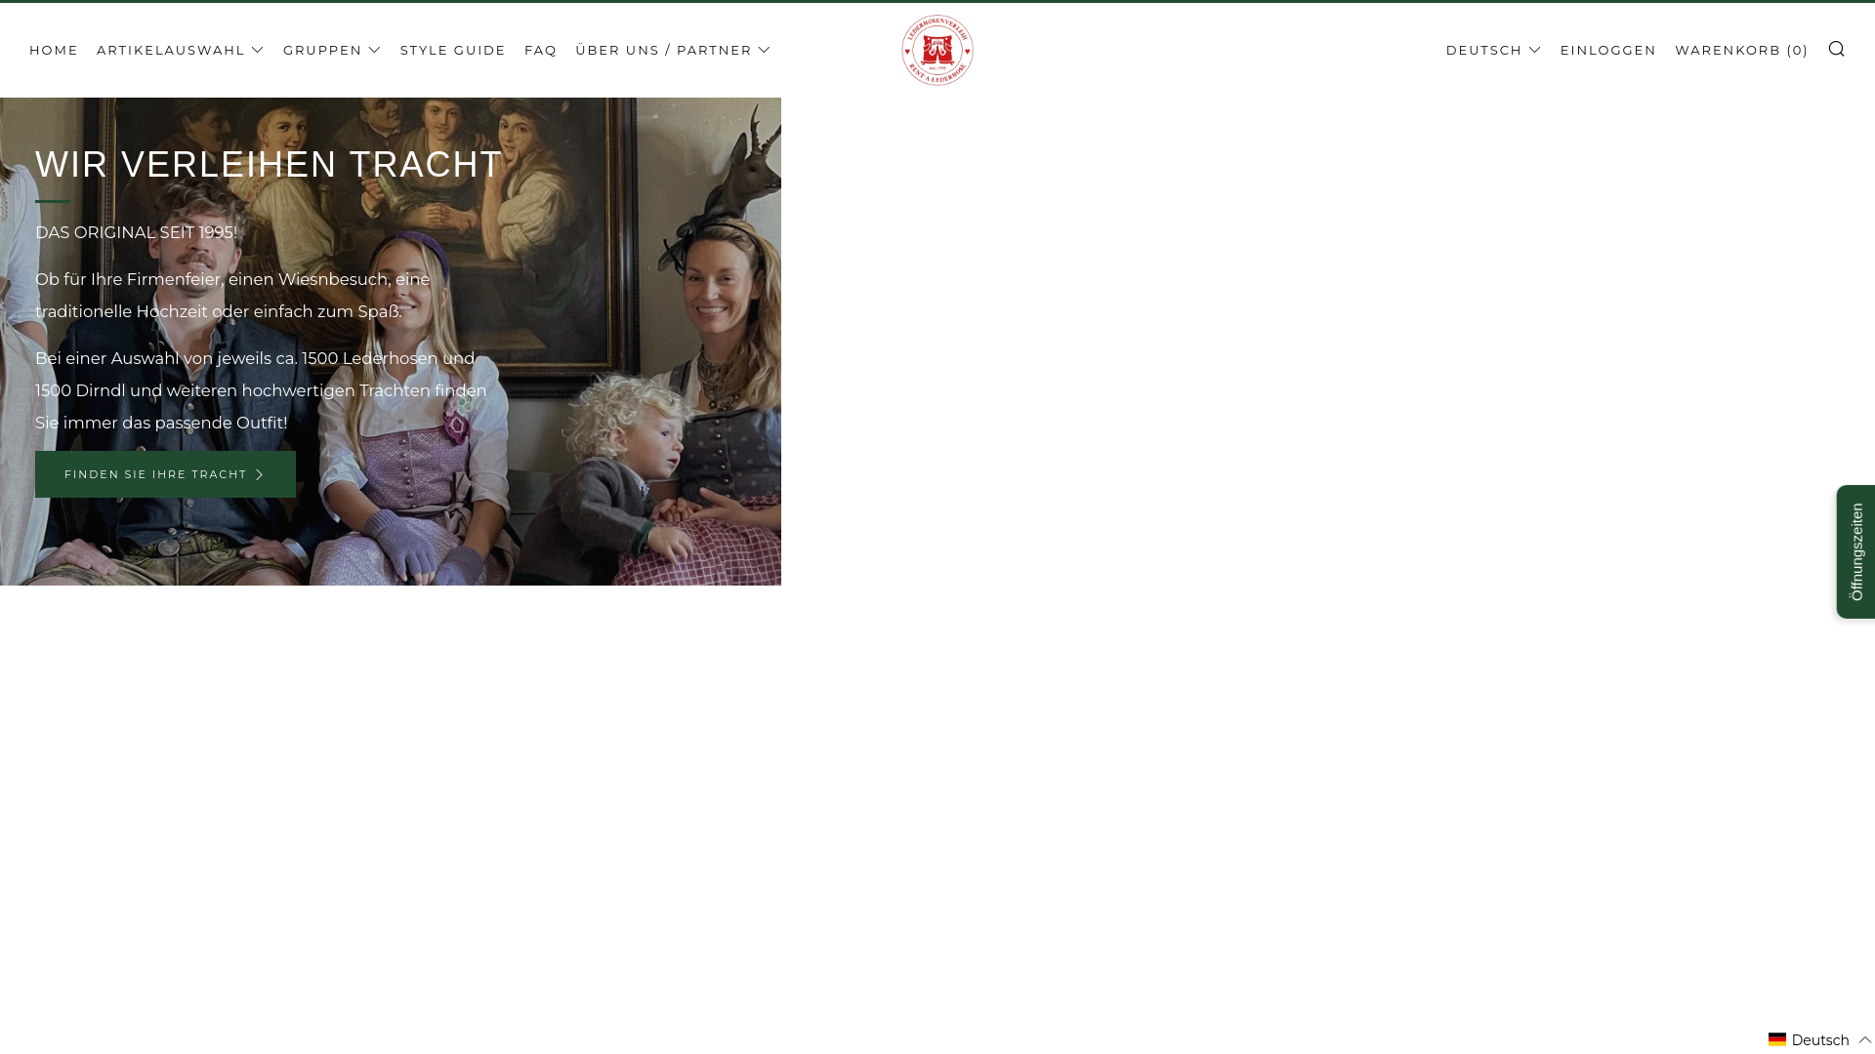
Task: Open the Über Uns / Partner dropdown
Action: [x=673, y=50]
